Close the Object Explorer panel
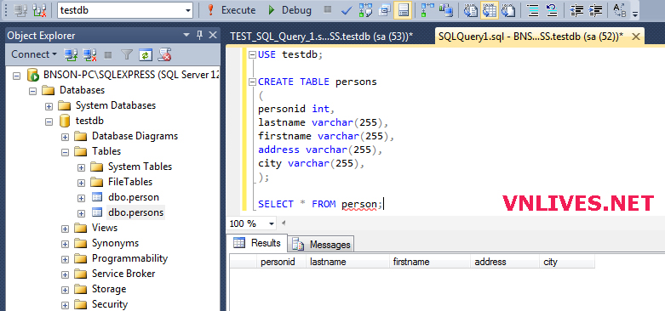665x311 pixels. click(x=213, y=36)
